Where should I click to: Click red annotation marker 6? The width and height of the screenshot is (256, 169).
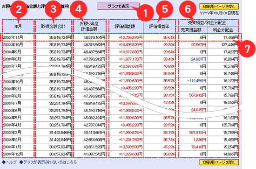point(188,9)
